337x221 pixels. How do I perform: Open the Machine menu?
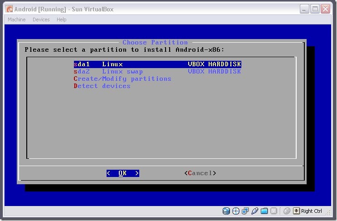point(16,20)
